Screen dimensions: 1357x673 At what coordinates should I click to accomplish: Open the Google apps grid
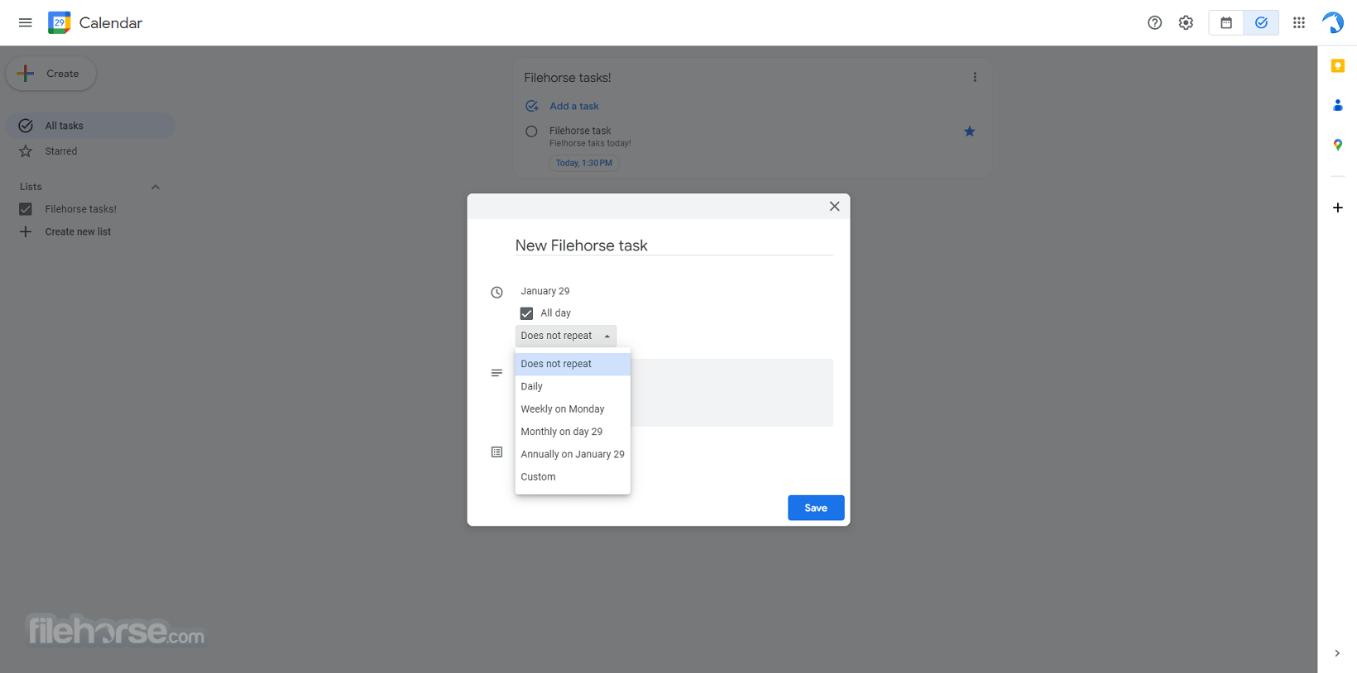point(1299,22)
